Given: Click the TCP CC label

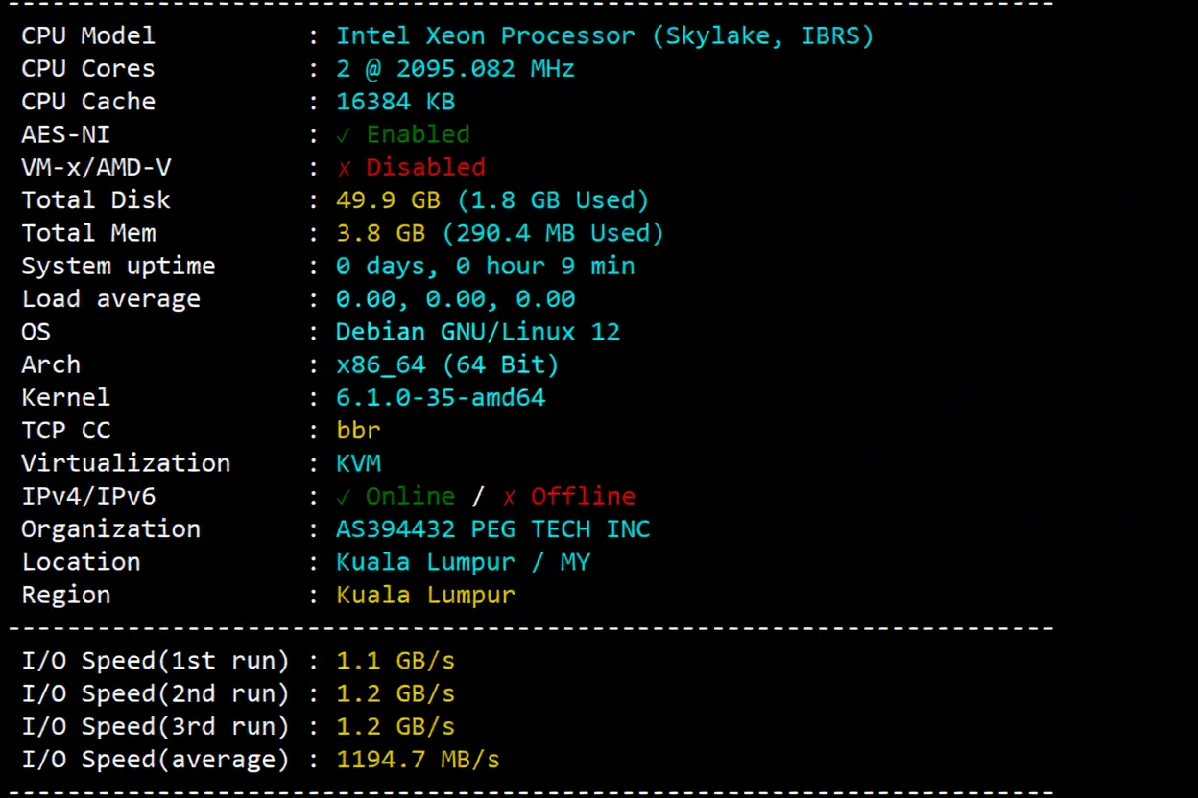Looking at the screenshot, I should coord(66,431).
